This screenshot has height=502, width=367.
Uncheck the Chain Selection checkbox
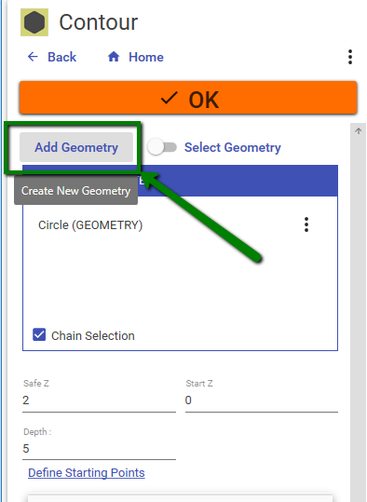click(x=39, y=334)
